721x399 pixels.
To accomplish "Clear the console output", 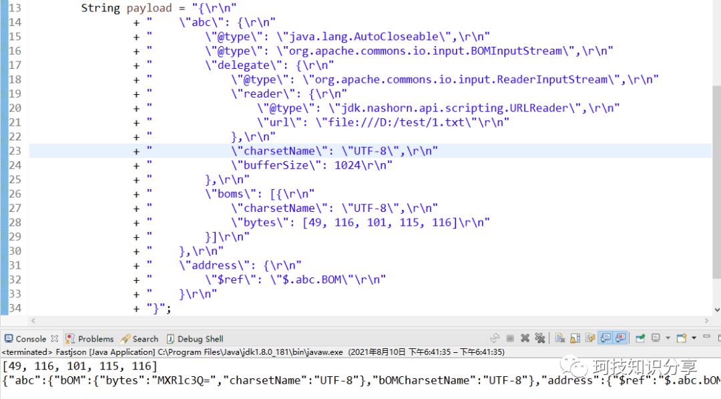I will pos(560,338).
